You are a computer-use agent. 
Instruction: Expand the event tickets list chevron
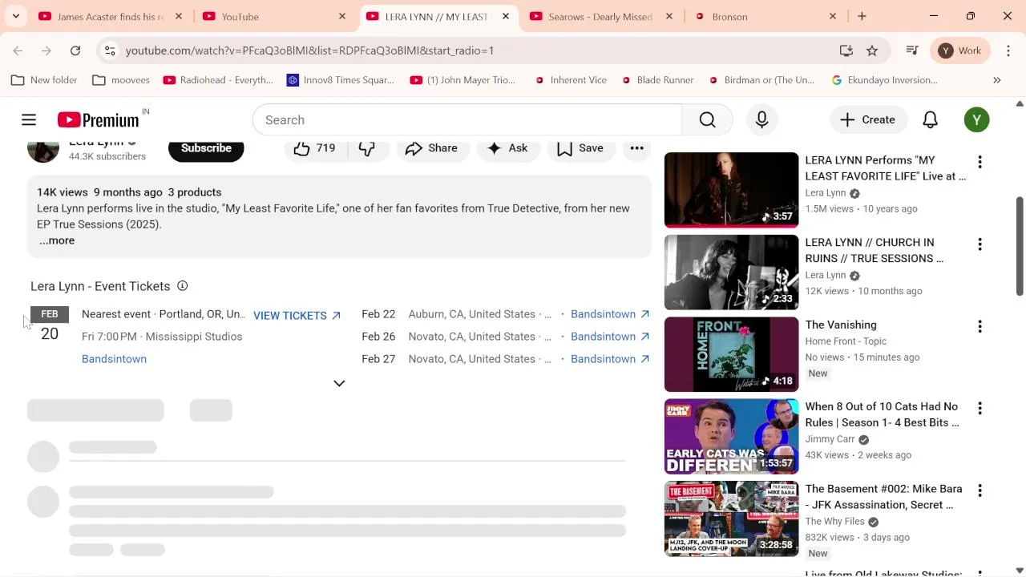339,383
